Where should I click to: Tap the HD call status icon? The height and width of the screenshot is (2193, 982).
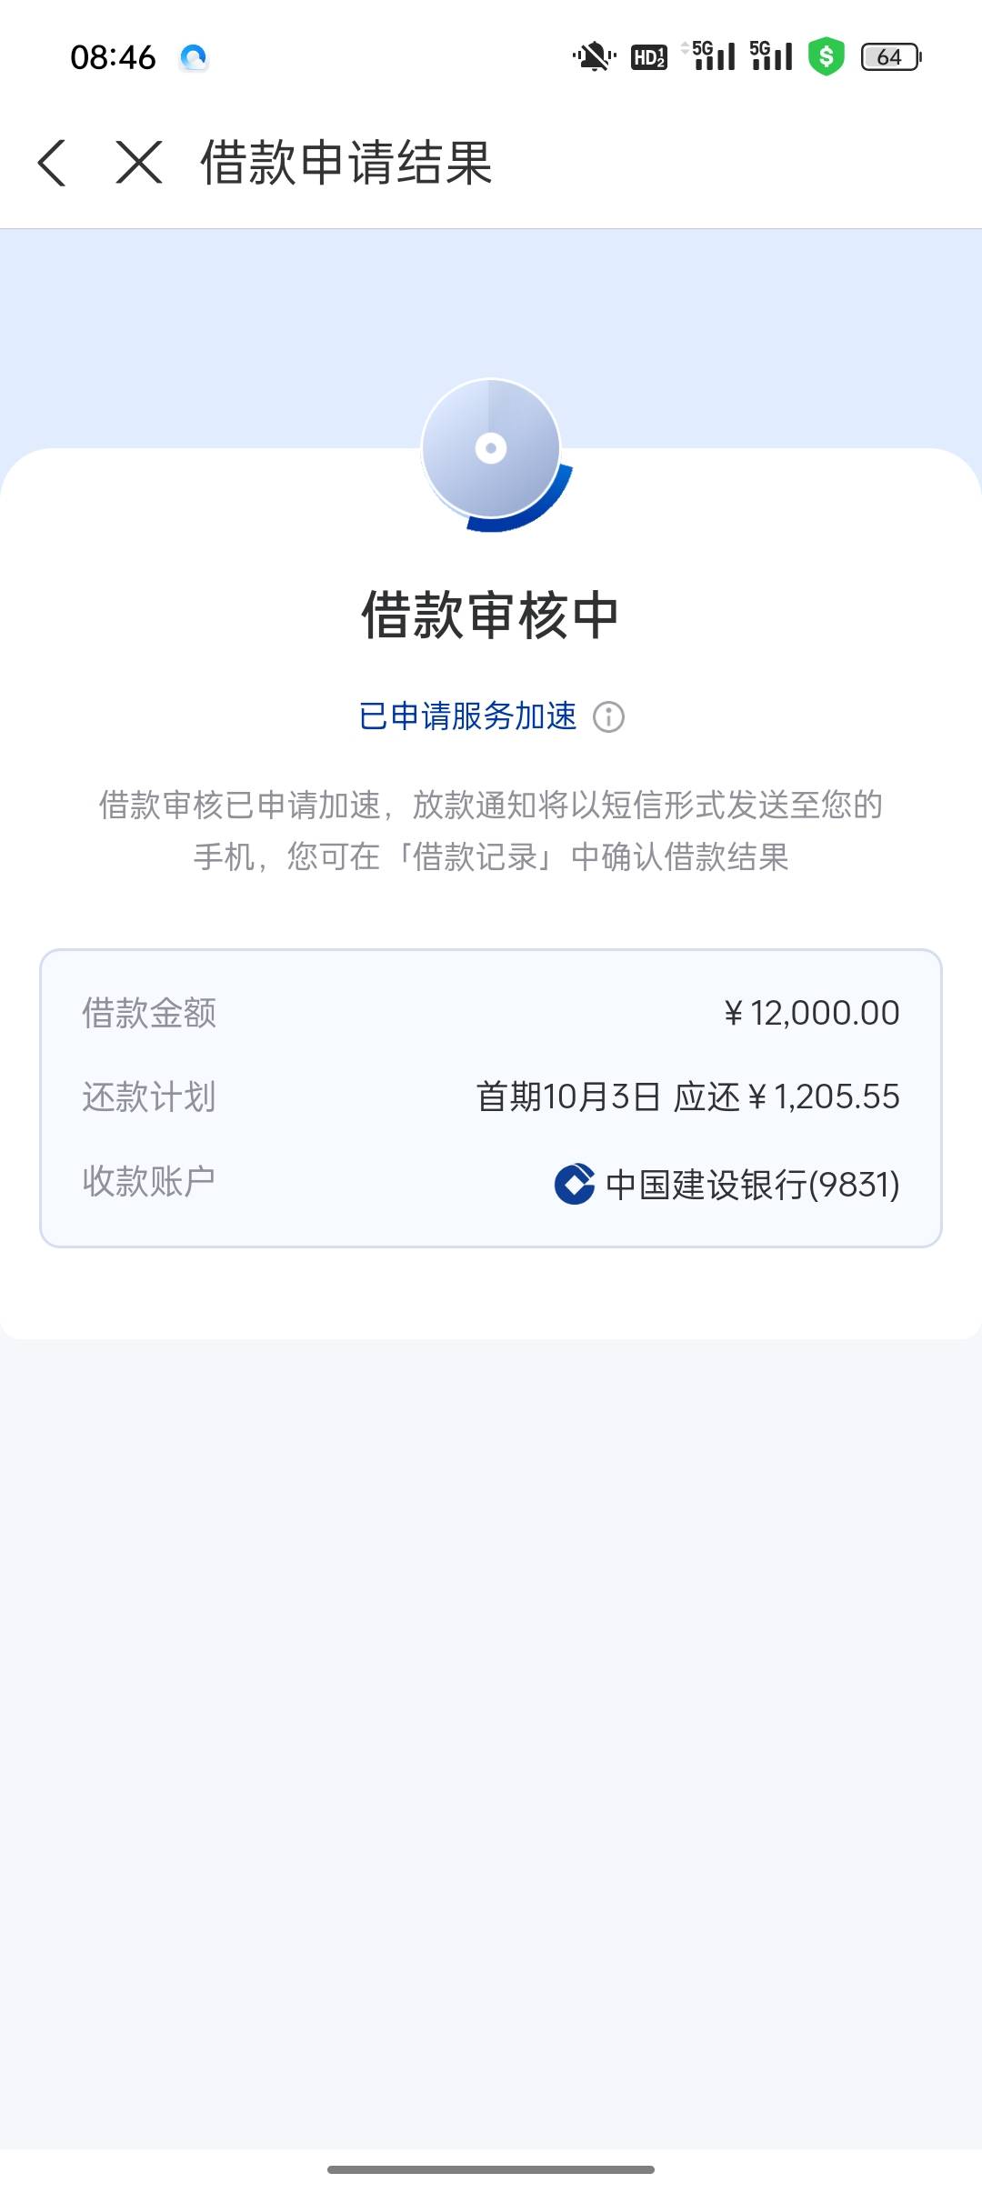pos(649,57)
